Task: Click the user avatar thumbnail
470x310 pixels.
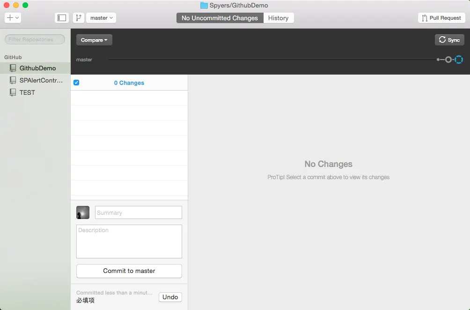Action: [x=83, y=212]
